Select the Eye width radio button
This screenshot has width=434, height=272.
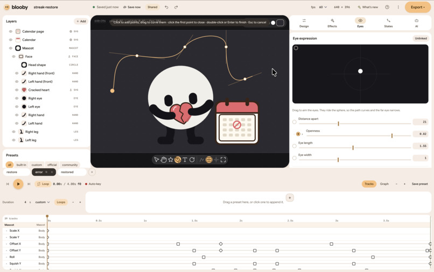pos(294,158)
